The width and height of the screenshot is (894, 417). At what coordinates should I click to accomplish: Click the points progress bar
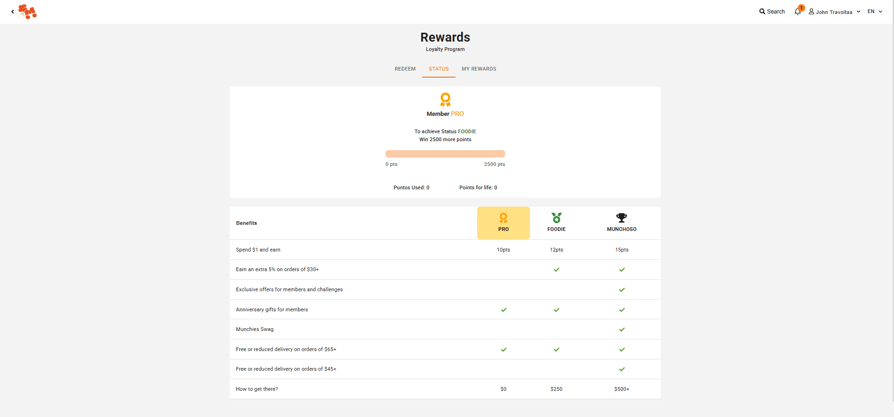tap(445, 154)
